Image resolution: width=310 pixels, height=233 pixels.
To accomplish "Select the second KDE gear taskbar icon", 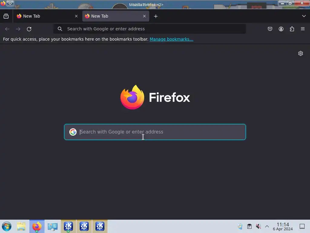I will [x=84, y=226].
